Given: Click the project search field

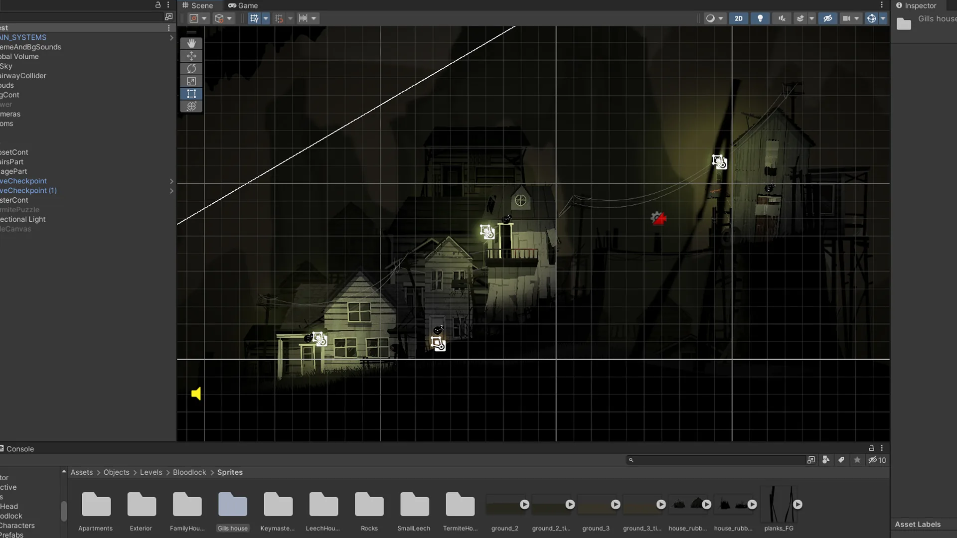Looking at the screenshot, I should point(716,460).
